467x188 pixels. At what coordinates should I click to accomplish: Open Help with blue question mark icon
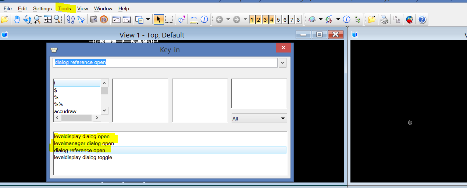point(422,19)
